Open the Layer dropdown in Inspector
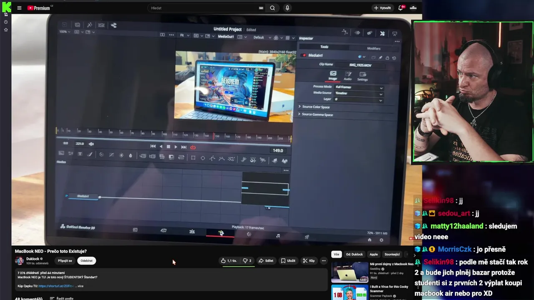Image resolution: width=534 pixels, height=300 pixels. (358, 100)
